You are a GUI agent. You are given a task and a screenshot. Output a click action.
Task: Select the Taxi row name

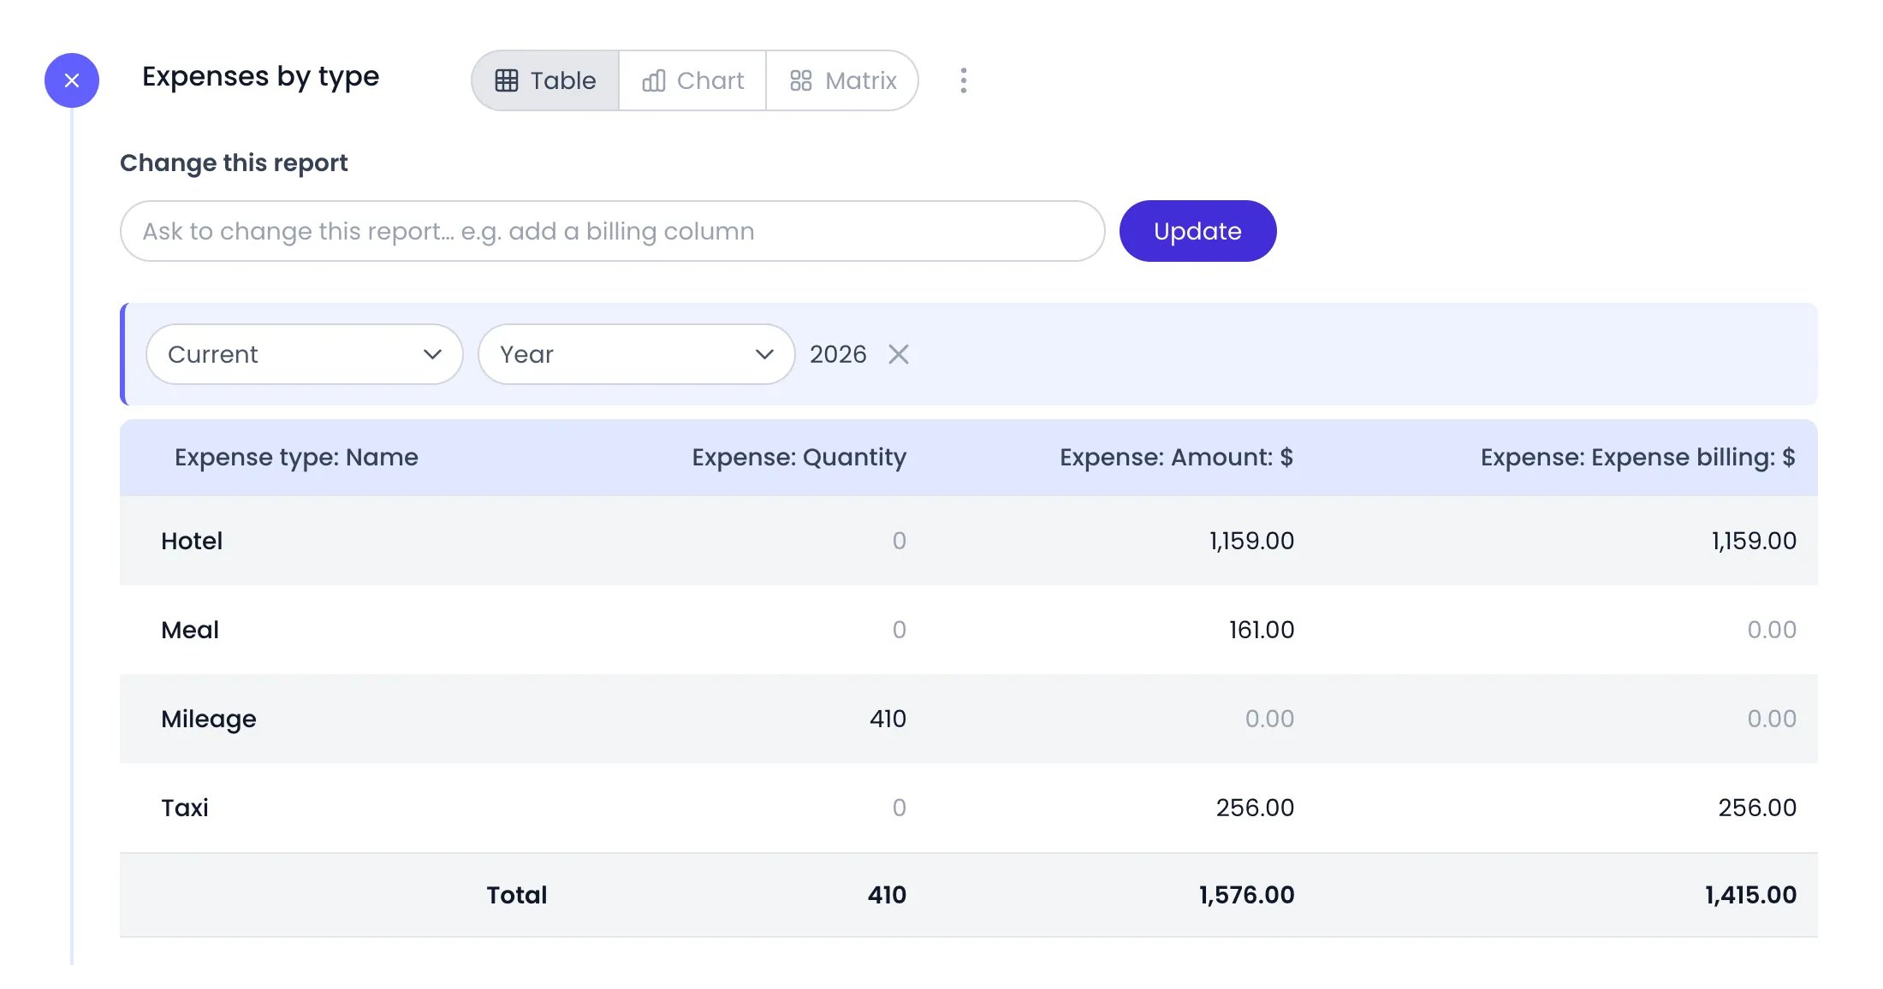(185, 808)
